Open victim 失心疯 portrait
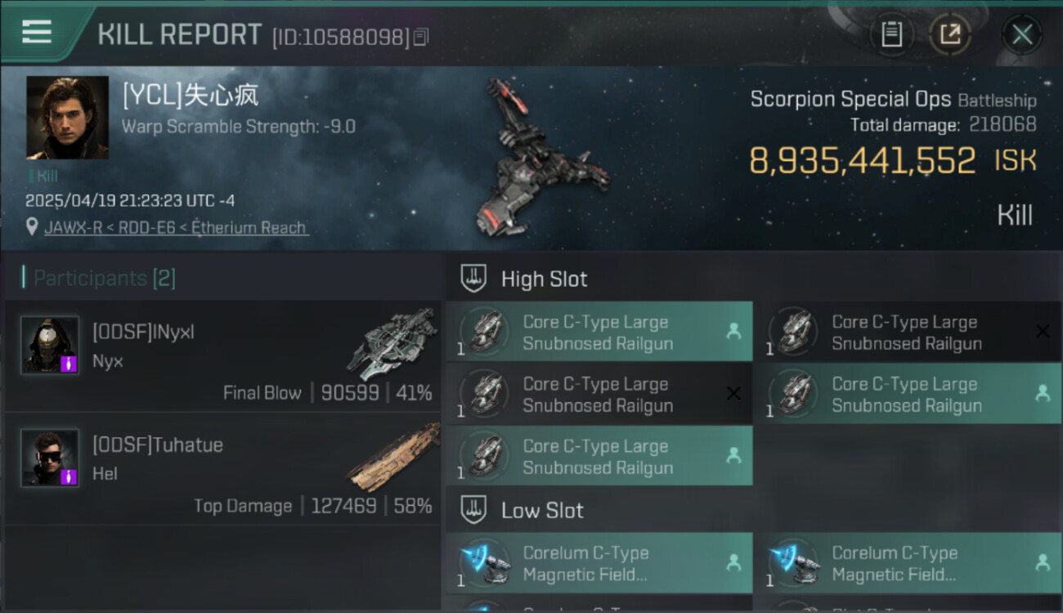This screenshot has height=613, width=1063. [x=67, y=118]
